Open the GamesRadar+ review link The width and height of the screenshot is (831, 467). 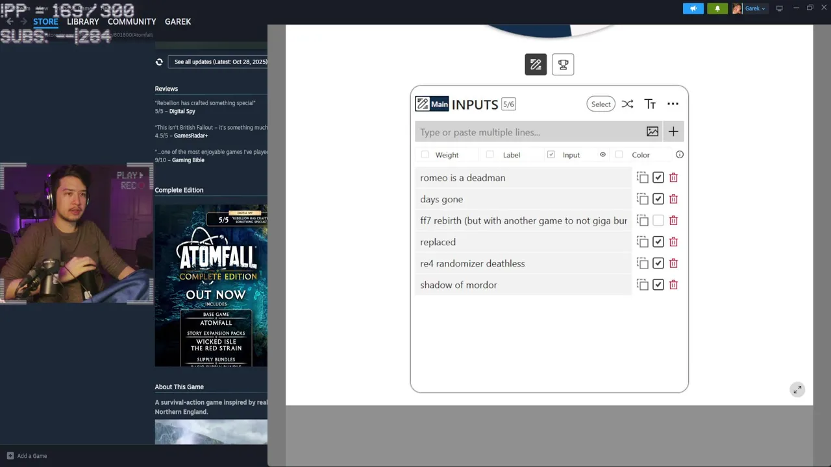191,136
